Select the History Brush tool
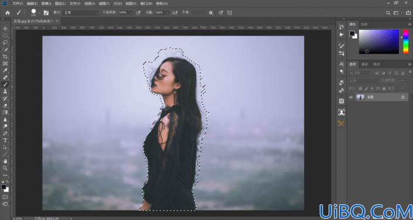 (5, 98)
